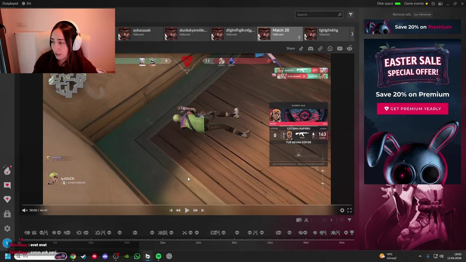466x262 pixels.
Task: Share the clip to TikTok
Action: click(x=301, y=48)
